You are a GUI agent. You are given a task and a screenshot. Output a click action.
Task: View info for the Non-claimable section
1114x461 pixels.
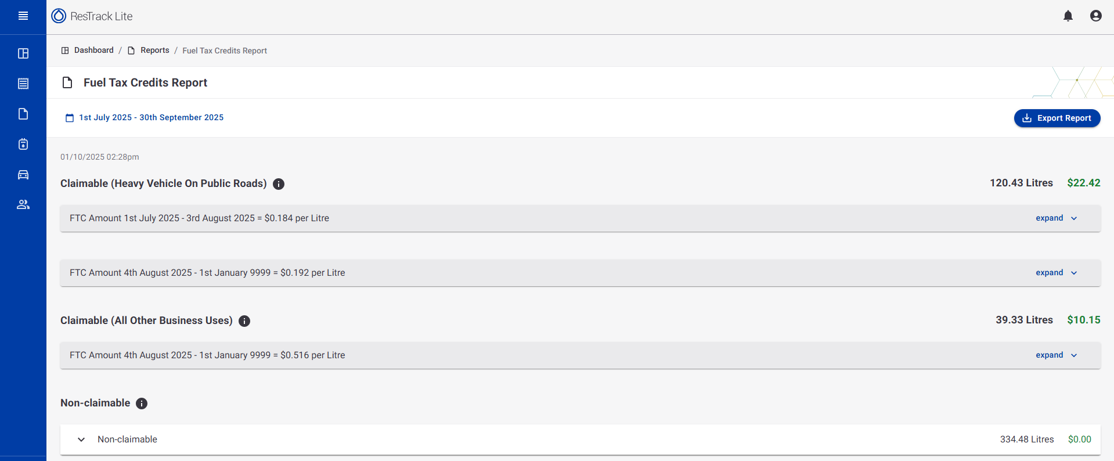pos(142,403)
